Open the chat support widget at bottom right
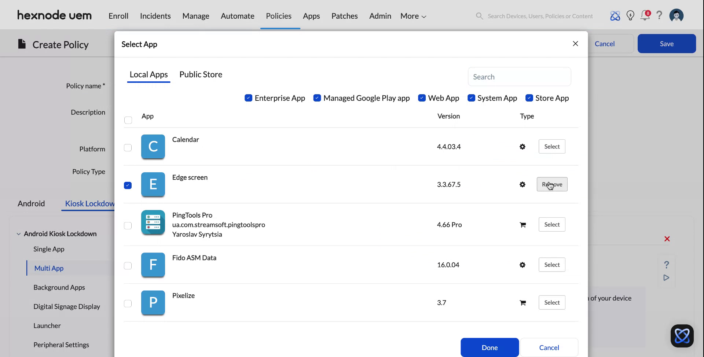The width and height of the screenshot is (704, 357). click(681, 335)
